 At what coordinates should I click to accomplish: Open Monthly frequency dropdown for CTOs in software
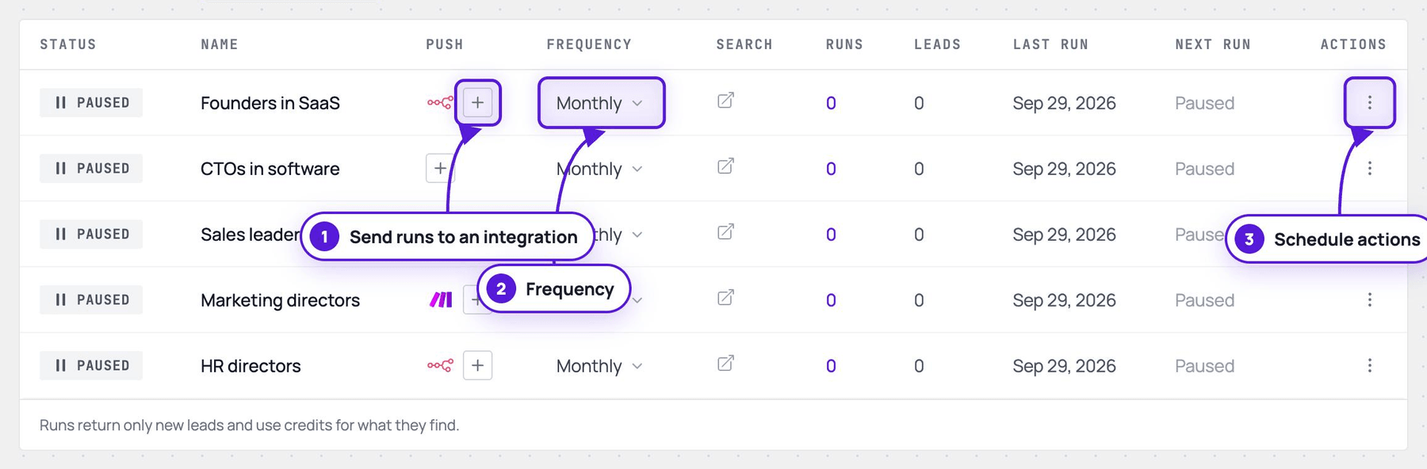[600, 169]
